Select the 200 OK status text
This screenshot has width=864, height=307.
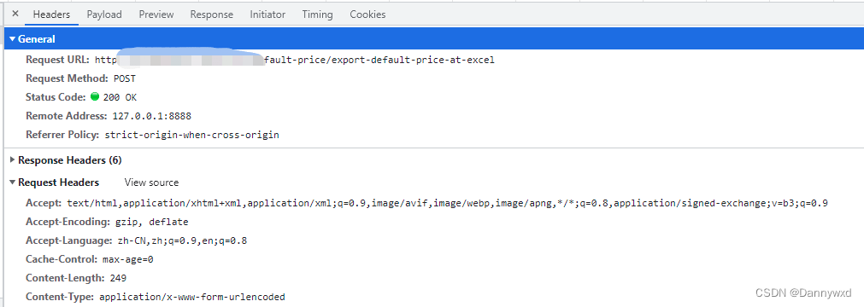pyautogui.click(x=120, y=97)
